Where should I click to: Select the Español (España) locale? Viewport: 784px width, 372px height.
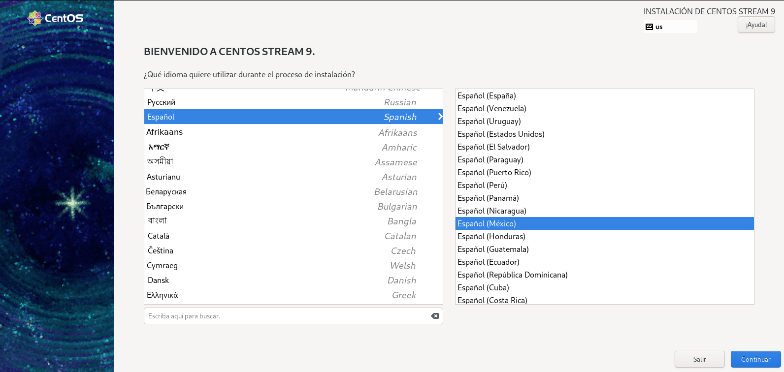pyautogui.click(x=487, y=95)
